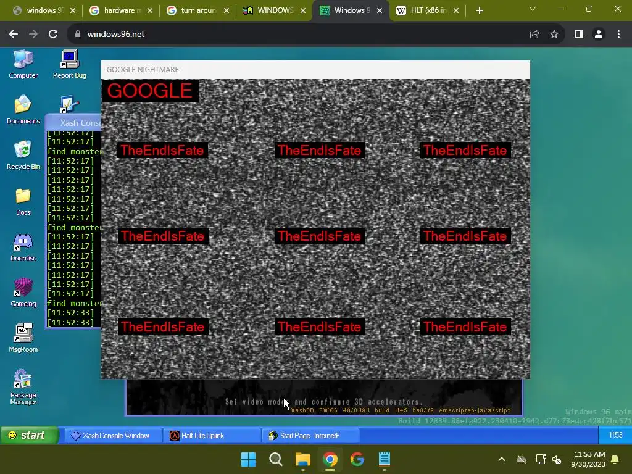Viewport: 632px width, 474px height.
Task: Open the 11:53 AM date and time
Action: pos(588,459)
